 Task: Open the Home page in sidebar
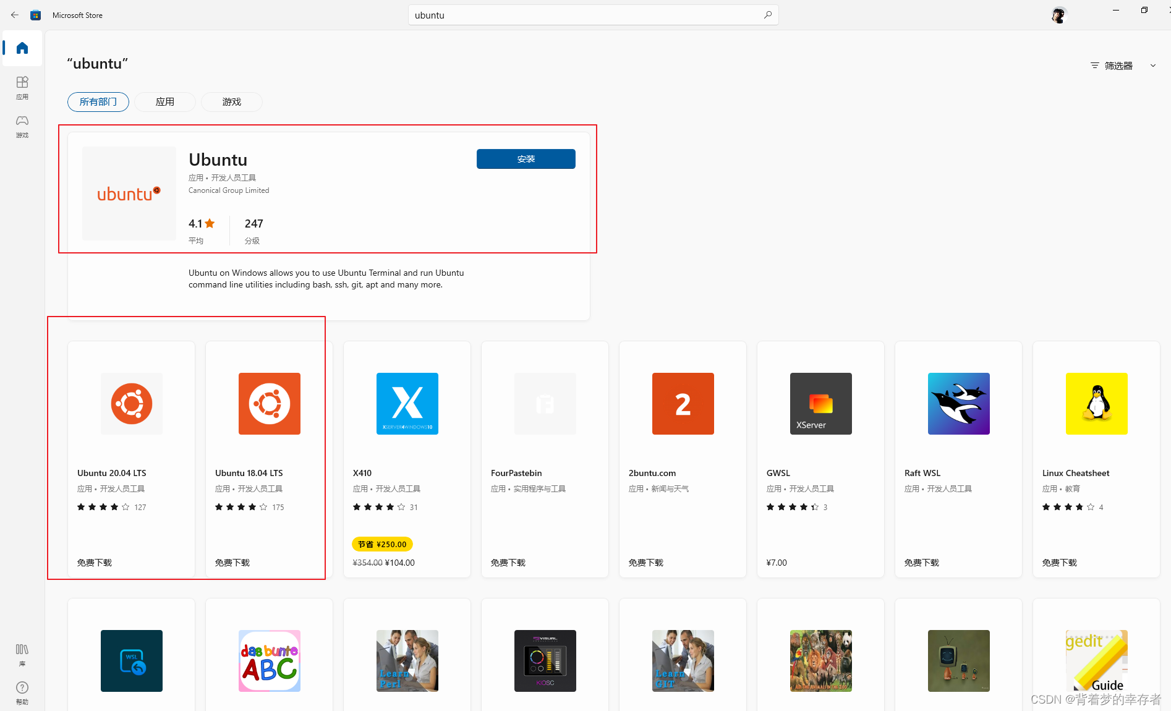coord(22,48)
